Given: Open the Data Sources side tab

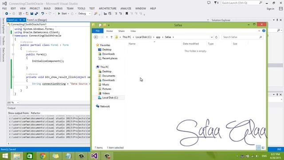Looking at the screenshot, I should point(3,55).
